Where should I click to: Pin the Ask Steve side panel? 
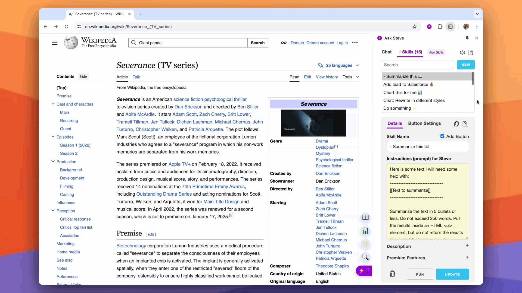point(467,38)
